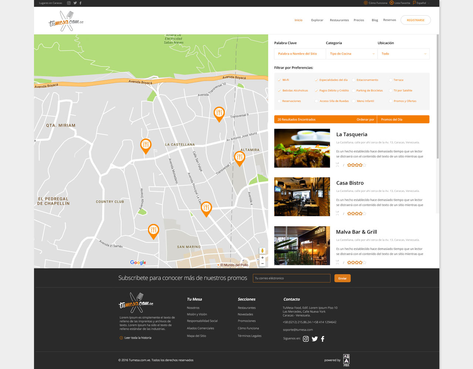Open Instagram icon in the top bar
473x369 pixels.
point(69,3)
